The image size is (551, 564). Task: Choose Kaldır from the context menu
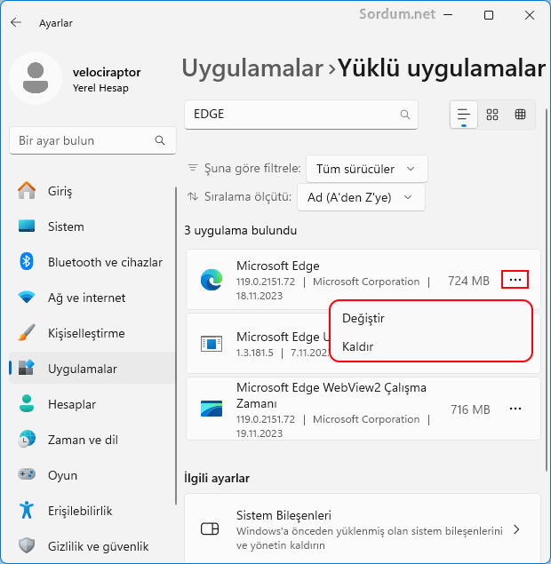(431, 346)
